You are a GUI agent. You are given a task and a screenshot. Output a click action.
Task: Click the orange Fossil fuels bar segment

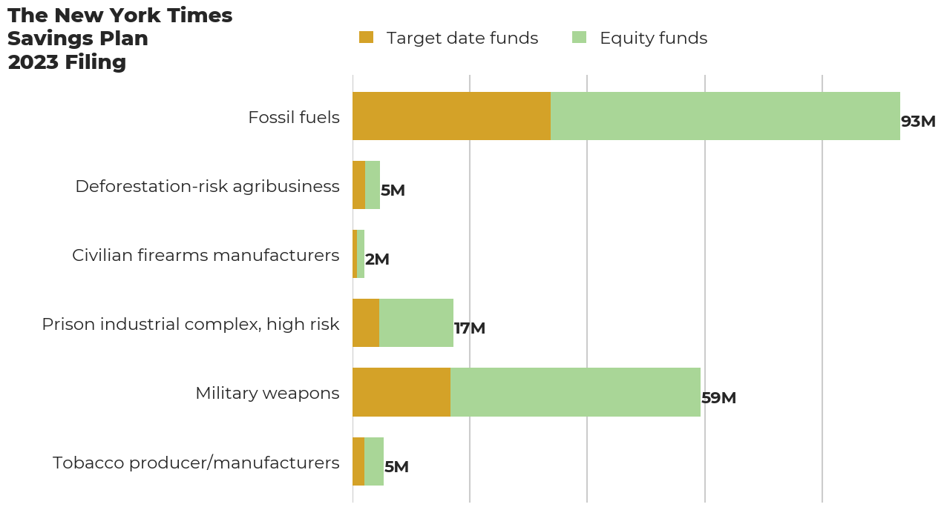click(x=451, y=116)
